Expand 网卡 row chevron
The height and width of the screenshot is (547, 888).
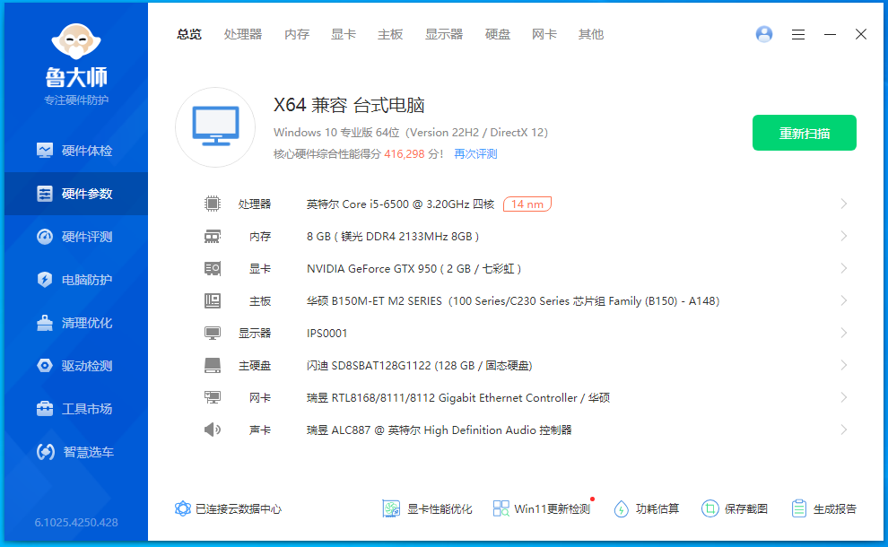[843, 397]
